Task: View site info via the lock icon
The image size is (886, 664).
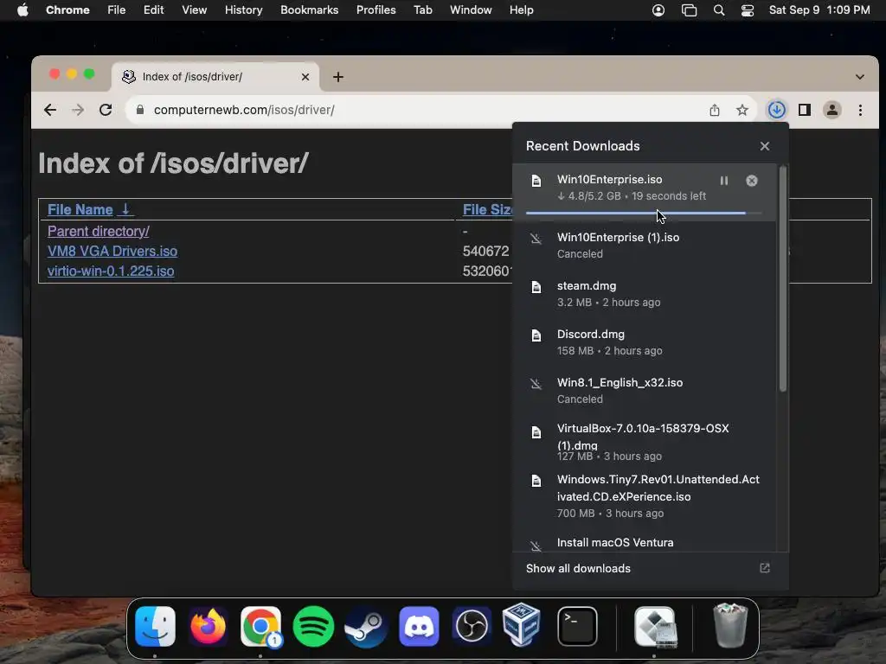Action: click(x=139, y=110)
